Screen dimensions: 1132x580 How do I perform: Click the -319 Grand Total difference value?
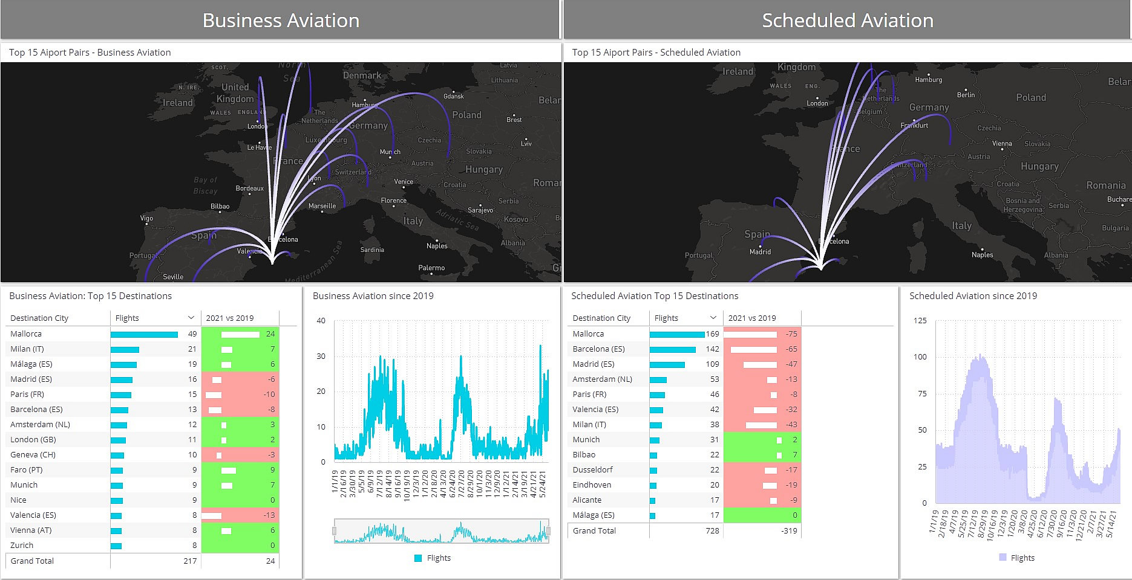pyautogui.click(x=790, y=530)
